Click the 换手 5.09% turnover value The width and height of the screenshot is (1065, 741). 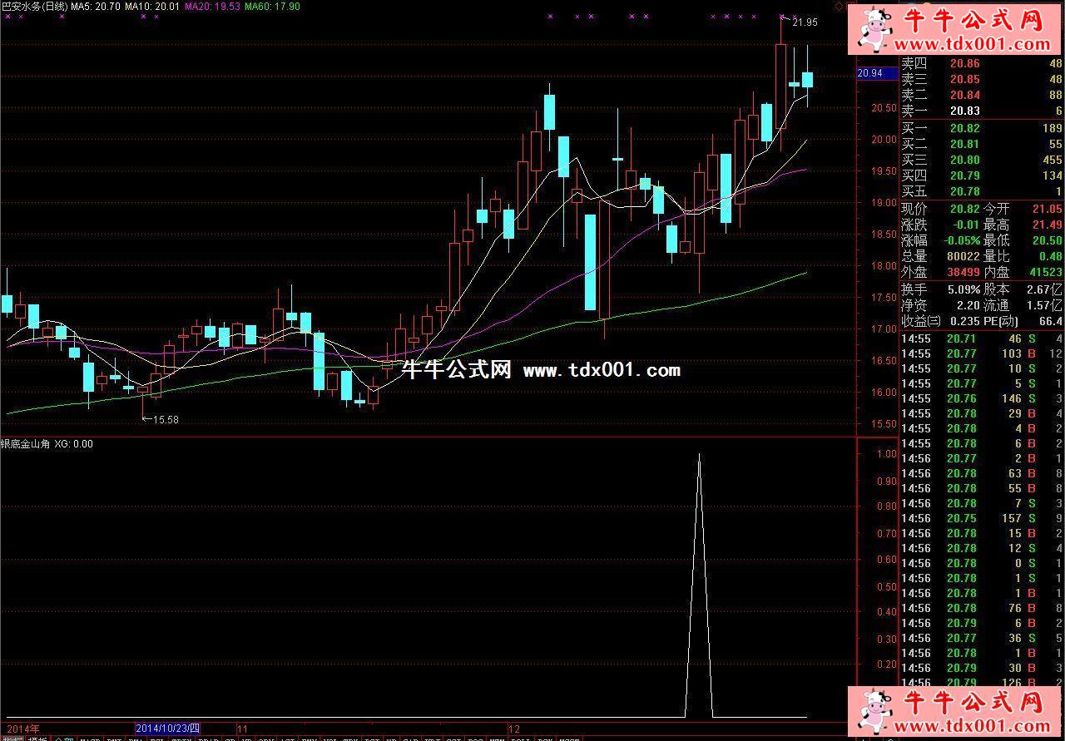pyautogui.click(x=963, y=289)
